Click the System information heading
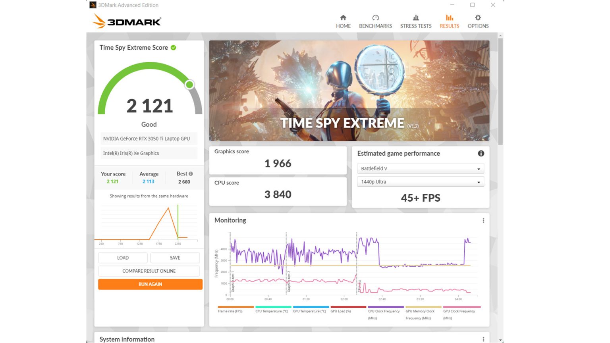 pos(127,339)
